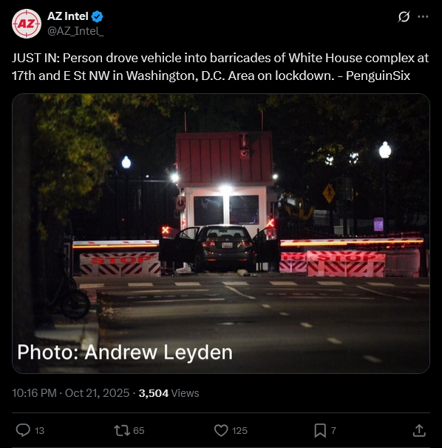This screenshot has height=448, width=442.
Task: Click the 7 bookmarks count
Action: coord(333,430)
